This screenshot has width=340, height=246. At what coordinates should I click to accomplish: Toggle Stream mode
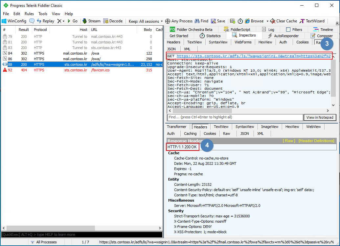tap(92, 21)
